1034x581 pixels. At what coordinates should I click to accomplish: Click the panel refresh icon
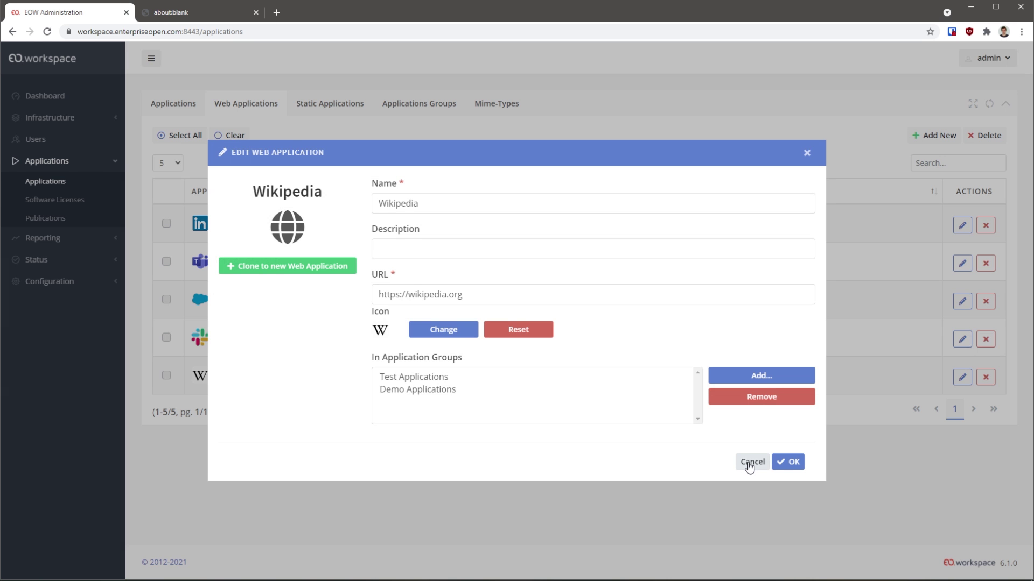(989, 103)
